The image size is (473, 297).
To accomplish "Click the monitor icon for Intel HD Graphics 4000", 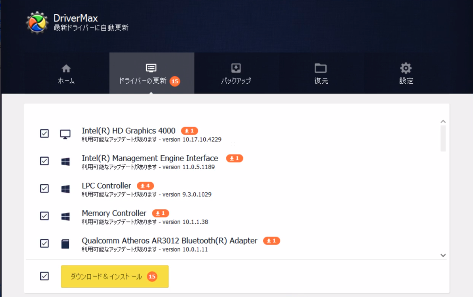I will [x=65, y=134].
